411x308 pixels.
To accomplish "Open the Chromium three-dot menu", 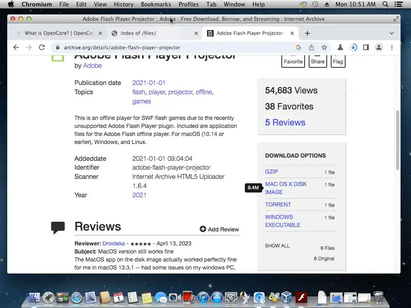I will [392, 47].
